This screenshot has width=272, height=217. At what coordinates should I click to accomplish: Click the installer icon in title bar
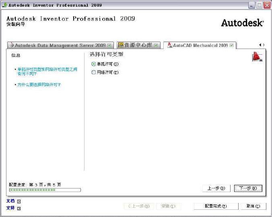pyautogui.click(x=4, y=5)
